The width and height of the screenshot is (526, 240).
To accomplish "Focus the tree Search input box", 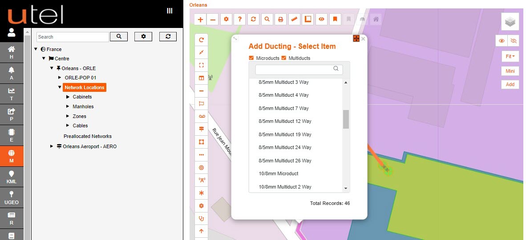I will tap(73, 37).
